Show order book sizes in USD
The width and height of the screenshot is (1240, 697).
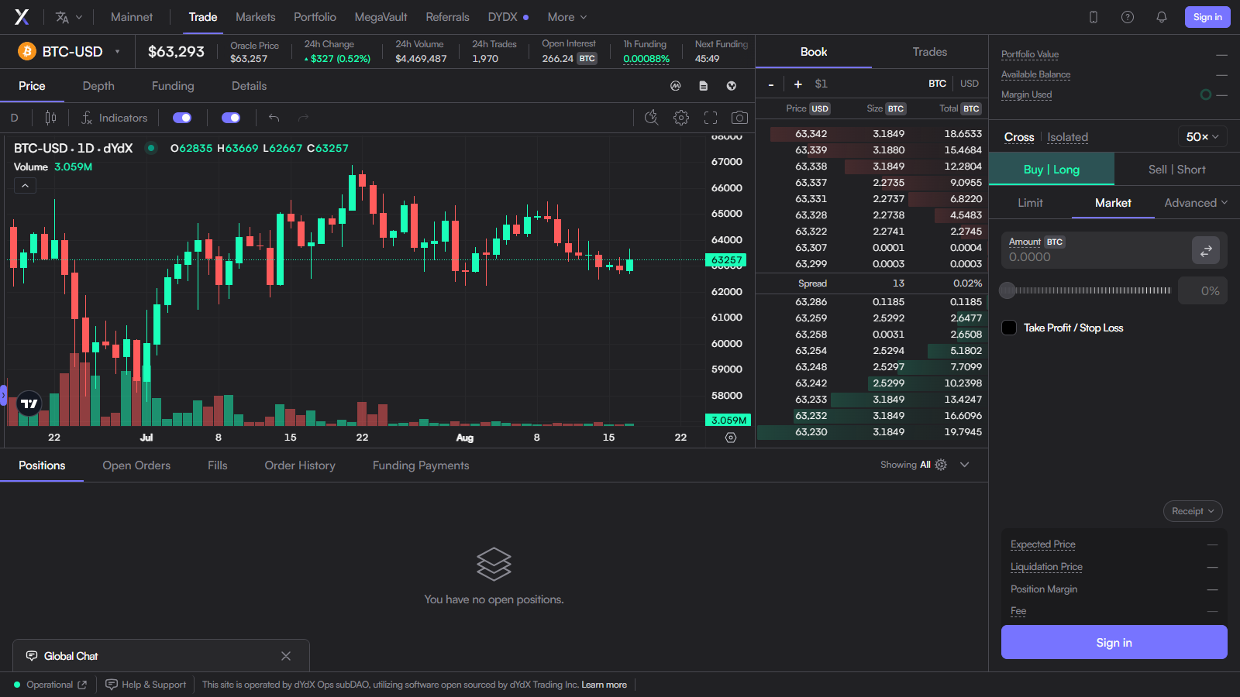[x=970, y=84]
